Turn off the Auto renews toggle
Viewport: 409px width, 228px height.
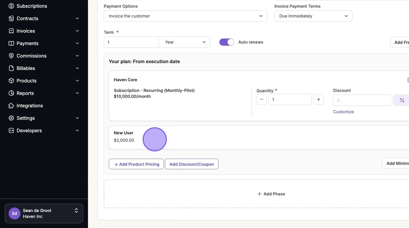tap(227, 42)
